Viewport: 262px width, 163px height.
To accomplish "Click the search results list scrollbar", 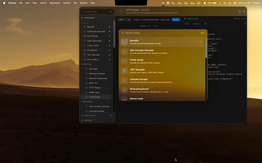I will click(x=206, y=48).
